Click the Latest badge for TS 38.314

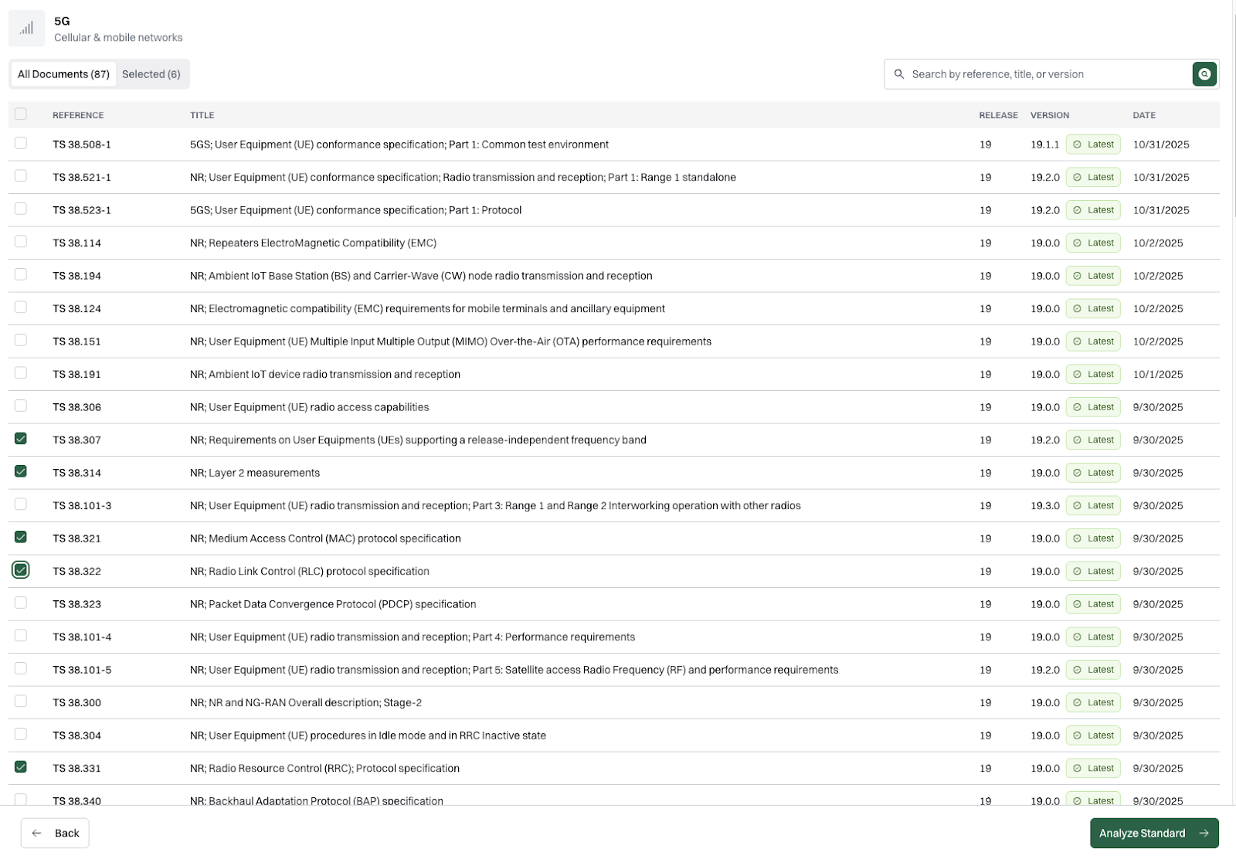(1093, 473)
